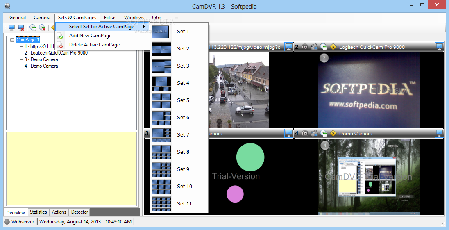
Task: Take snapshot on Logitech QuickCam camera 2
Action: pos(305,47)
